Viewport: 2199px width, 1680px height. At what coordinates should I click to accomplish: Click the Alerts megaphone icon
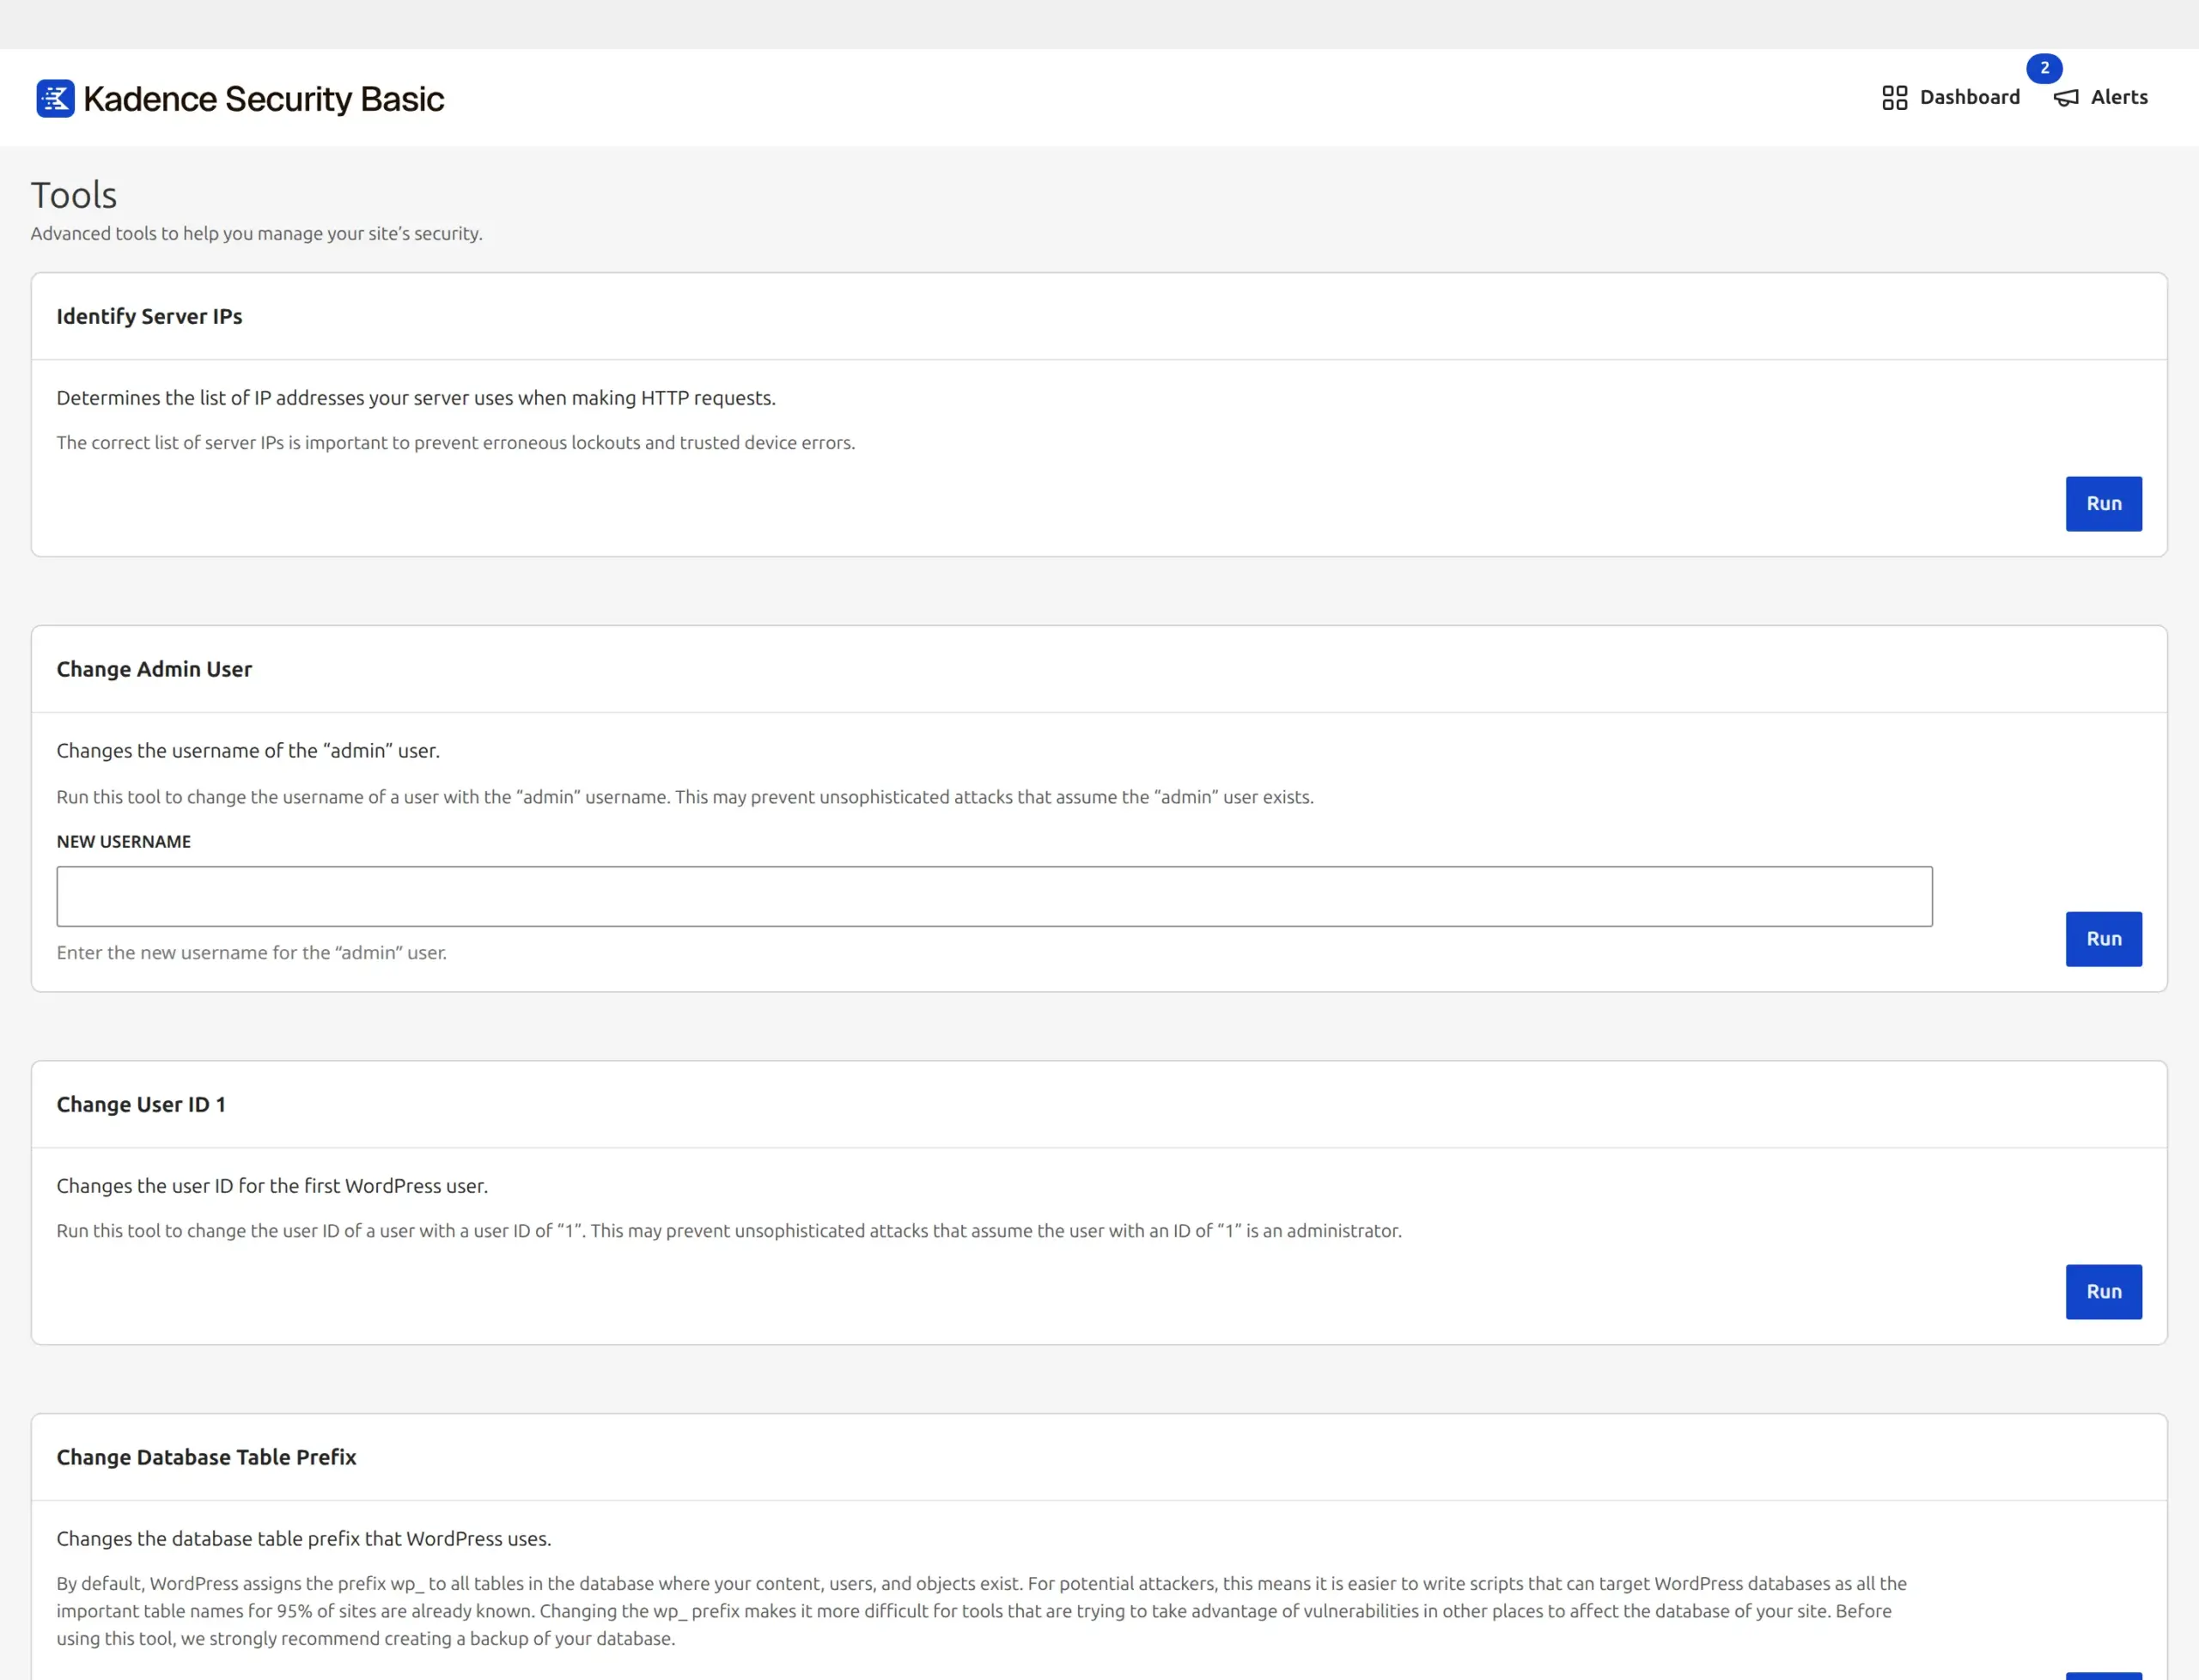2065,97
